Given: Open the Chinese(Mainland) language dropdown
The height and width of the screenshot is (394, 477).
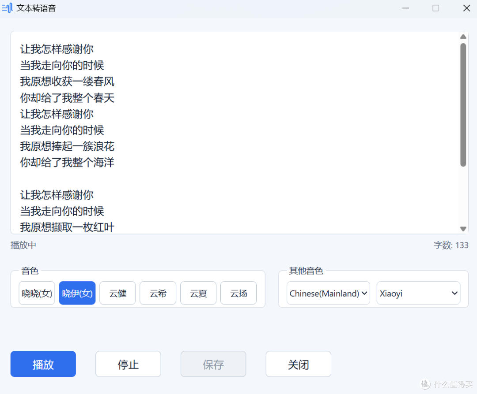Looking at the screenshot, I should [x=328, y=293].
